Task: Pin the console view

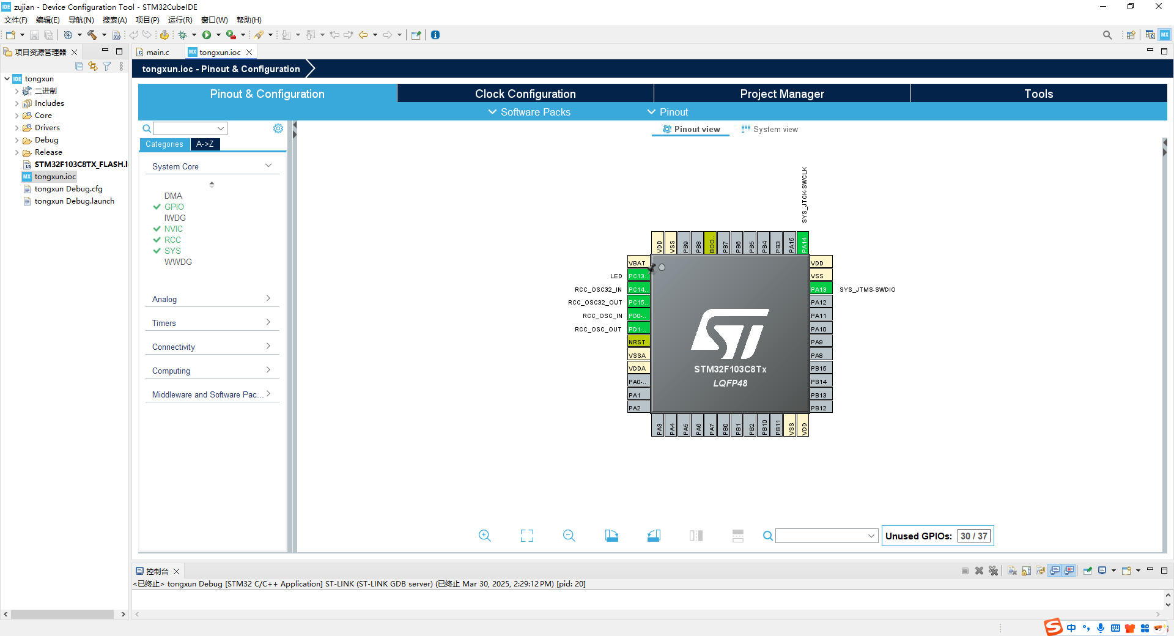Action: (x=1088, y=571)
